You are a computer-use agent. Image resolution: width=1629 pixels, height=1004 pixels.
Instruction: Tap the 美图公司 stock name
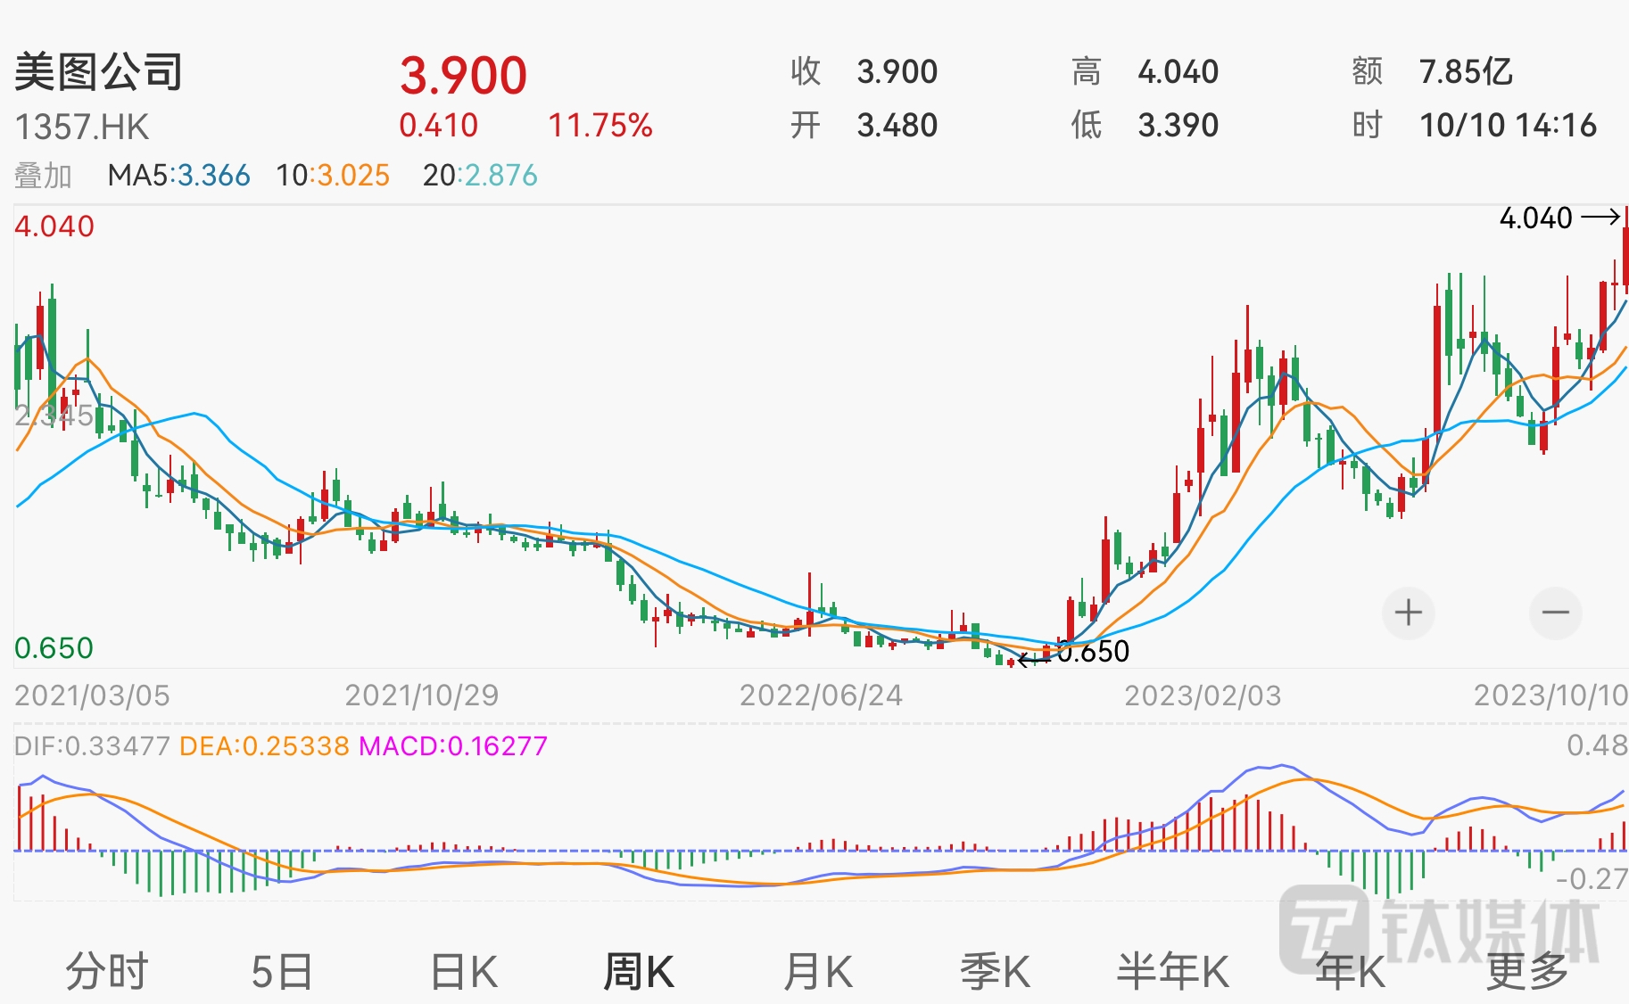pos(98,72)
